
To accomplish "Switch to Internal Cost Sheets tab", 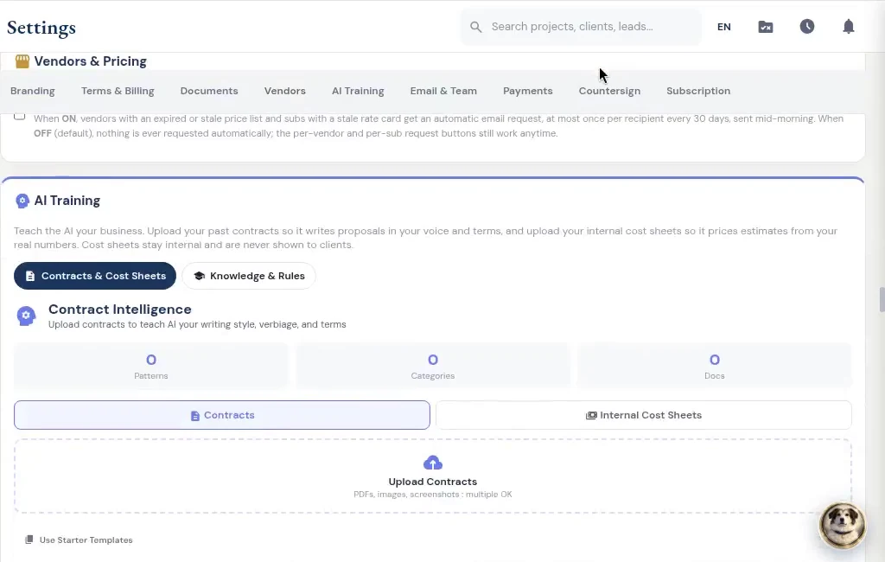I will [643, 415].
